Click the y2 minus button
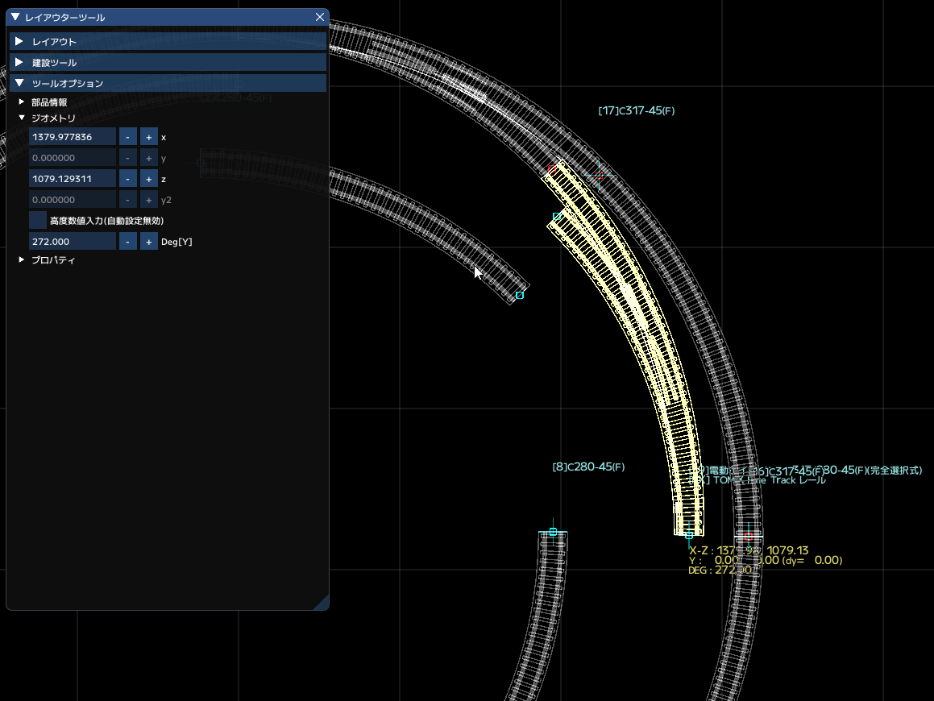Image resolution: width=934 pixels, height=701 pixels. (127, 200)
